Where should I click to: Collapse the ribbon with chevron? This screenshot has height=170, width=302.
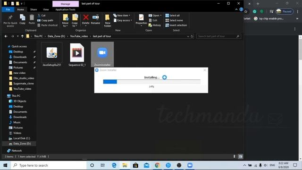click(236, 9)
